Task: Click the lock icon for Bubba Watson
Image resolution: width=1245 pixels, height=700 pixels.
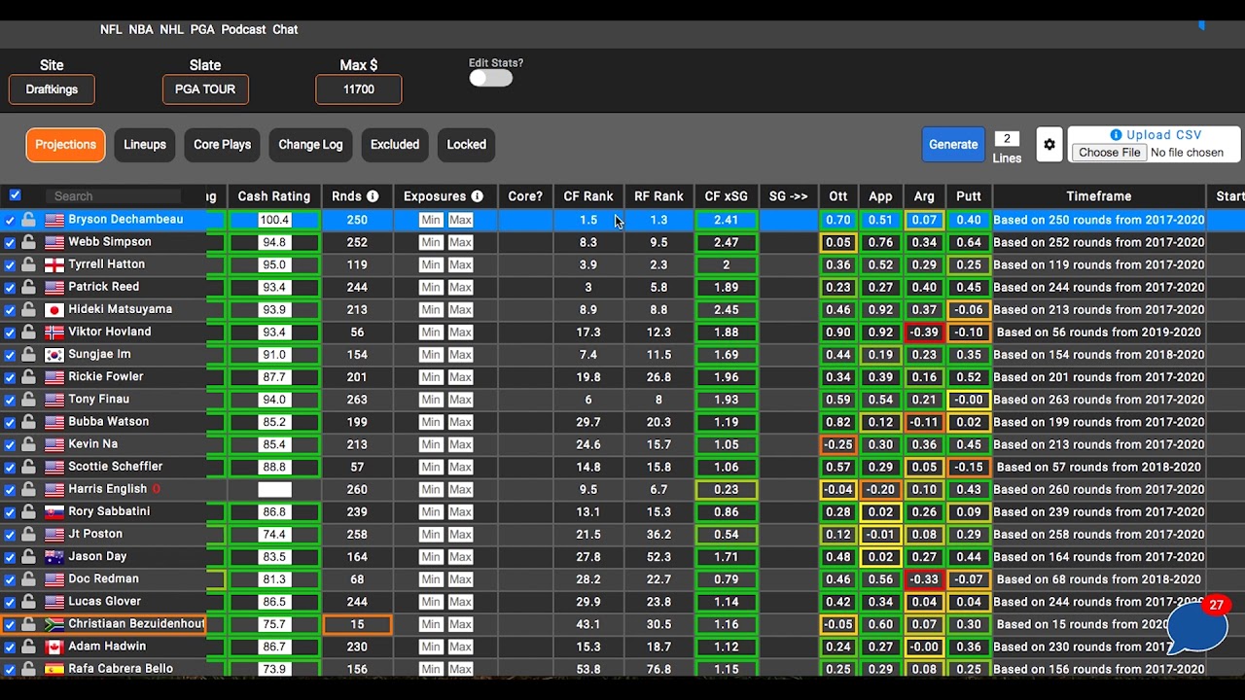Action: pyautogui.click(x=28, y=422)
